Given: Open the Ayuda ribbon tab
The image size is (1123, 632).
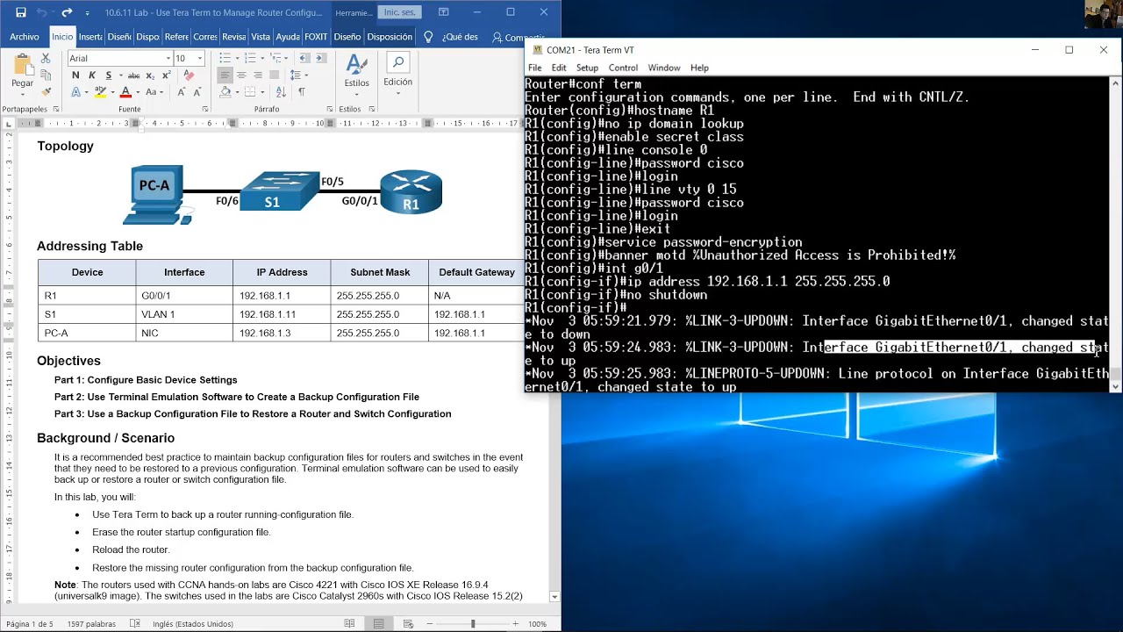Looking at the screenshot, I should pos(288,37).
